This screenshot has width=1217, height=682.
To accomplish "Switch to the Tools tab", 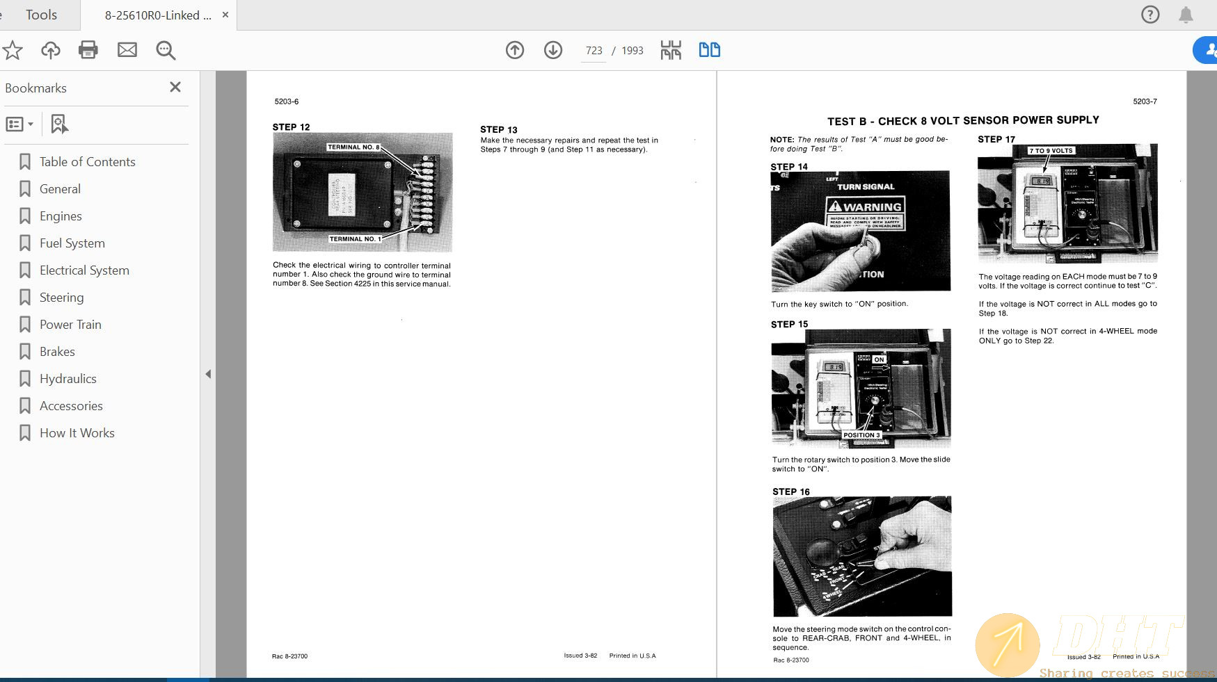I will point(41,15).
